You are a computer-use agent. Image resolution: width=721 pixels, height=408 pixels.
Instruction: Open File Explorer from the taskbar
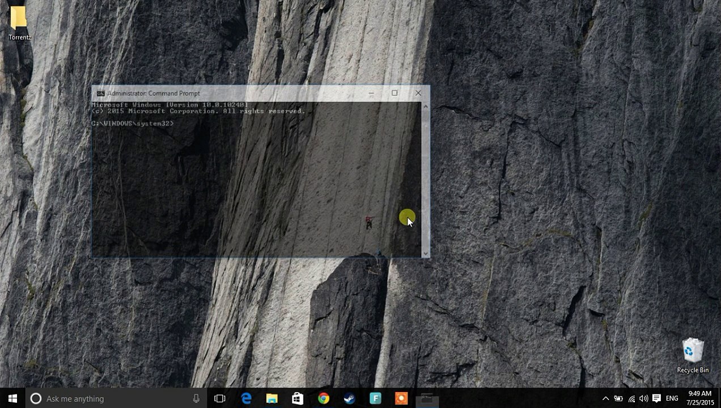tap(272, 398)
